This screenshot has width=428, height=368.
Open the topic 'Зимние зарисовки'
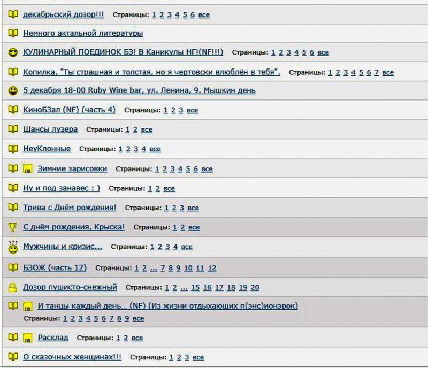click(72, 168)
